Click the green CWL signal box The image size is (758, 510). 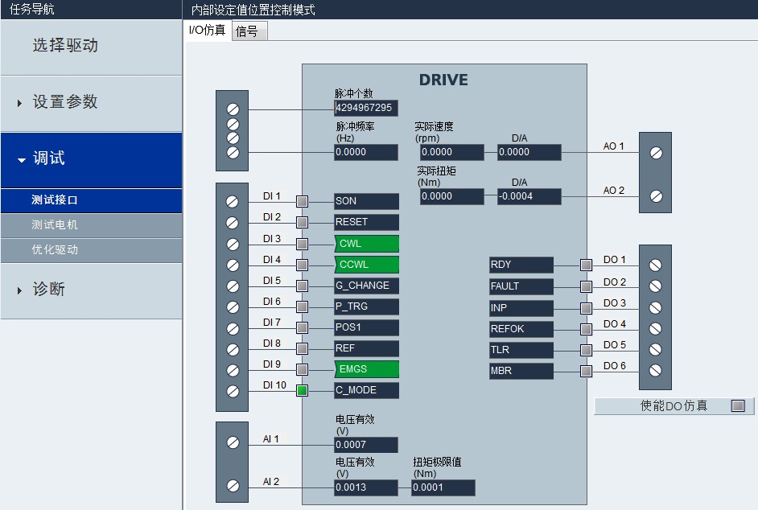coord(366,244)
